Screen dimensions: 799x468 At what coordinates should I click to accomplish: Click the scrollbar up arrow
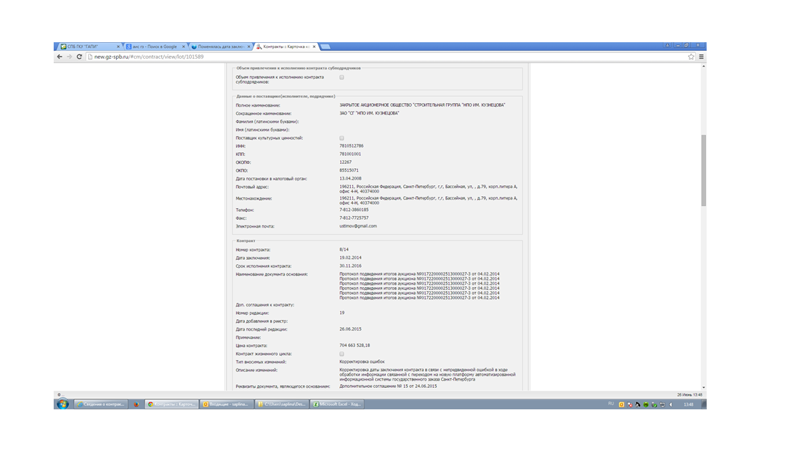pyautogui.click(x=704, y=67)
